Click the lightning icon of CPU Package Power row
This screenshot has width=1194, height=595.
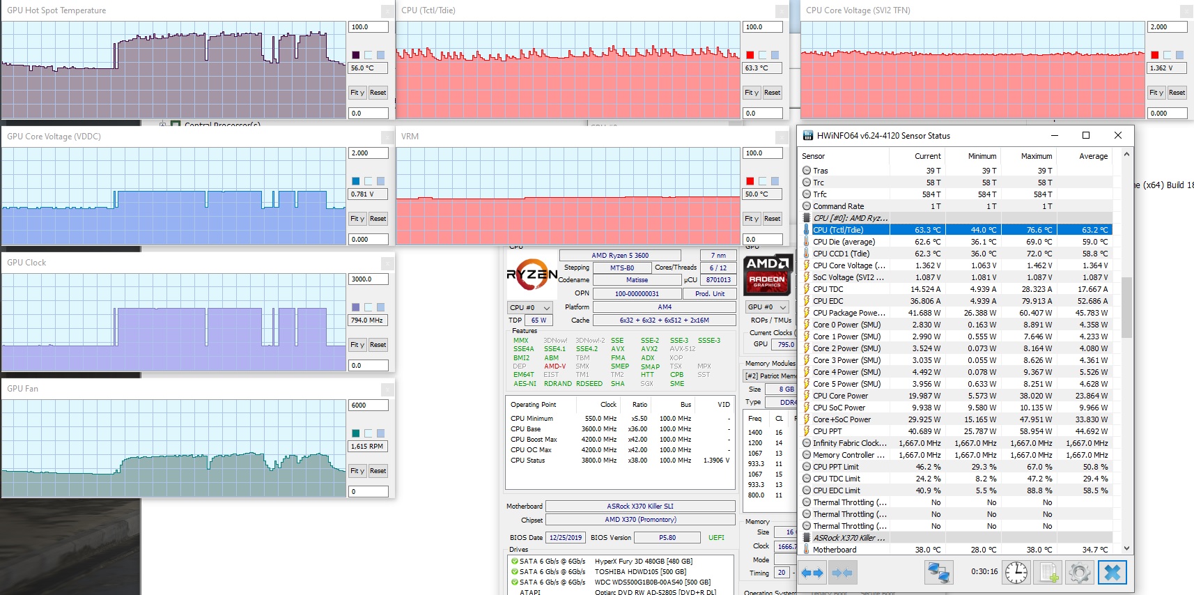807,313
